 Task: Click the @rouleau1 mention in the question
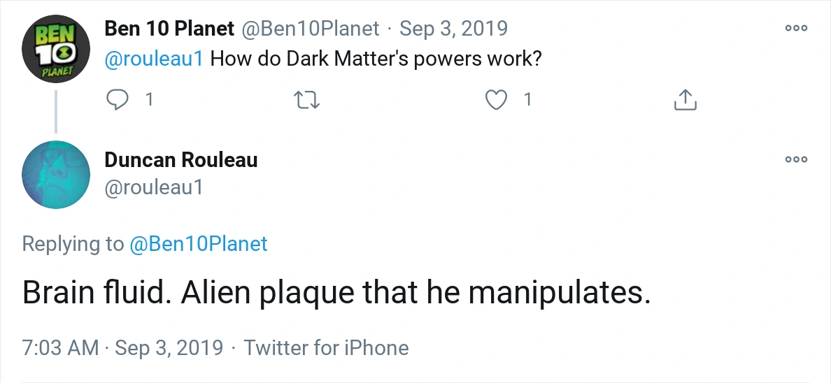154,59
